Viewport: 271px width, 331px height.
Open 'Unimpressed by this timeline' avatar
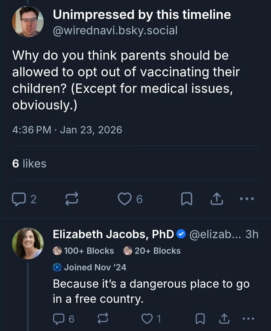(28, 22)
